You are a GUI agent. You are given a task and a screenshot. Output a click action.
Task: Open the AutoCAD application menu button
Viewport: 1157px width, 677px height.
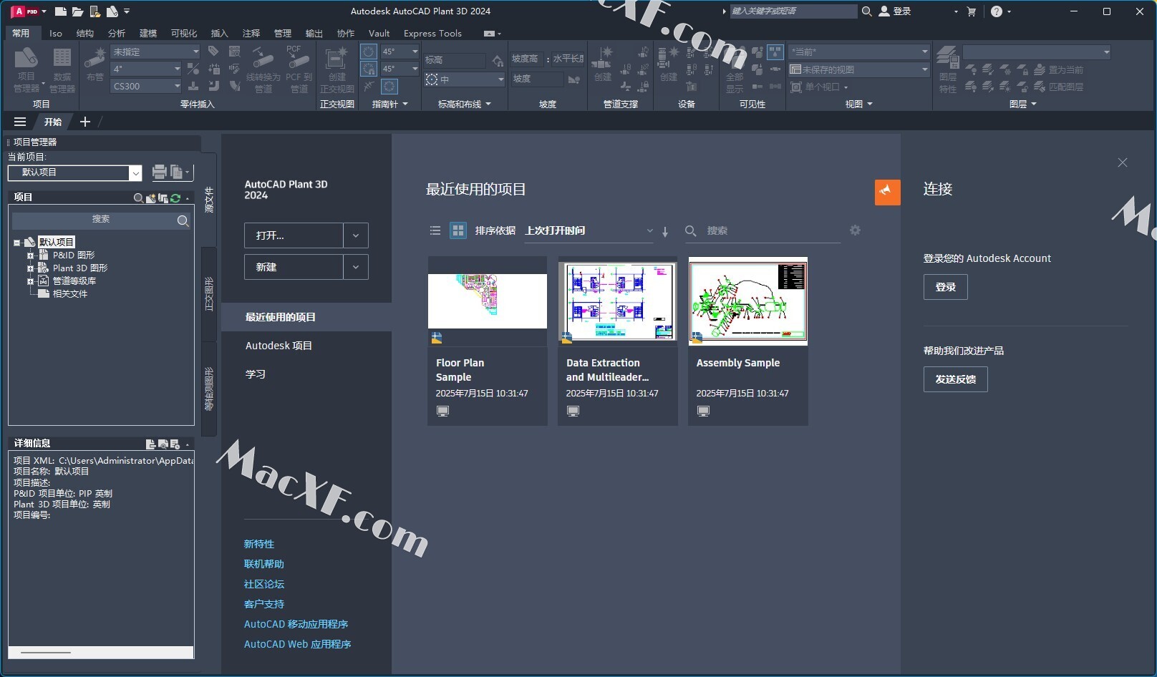[29, 11]
